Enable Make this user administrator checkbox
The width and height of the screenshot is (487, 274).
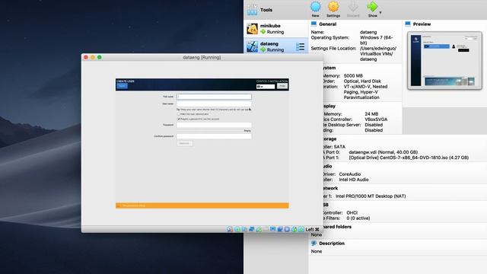[x=179, y=114]
